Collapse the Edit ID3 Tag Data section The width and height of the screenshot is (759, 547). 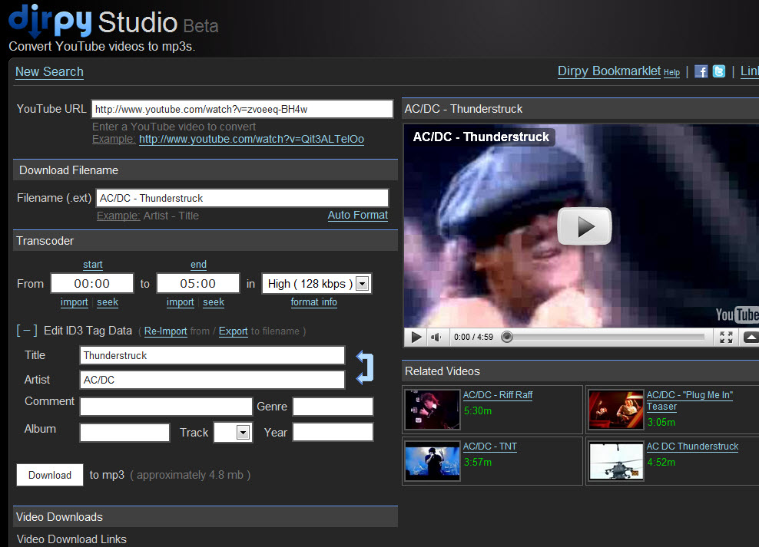click(27, 331)
